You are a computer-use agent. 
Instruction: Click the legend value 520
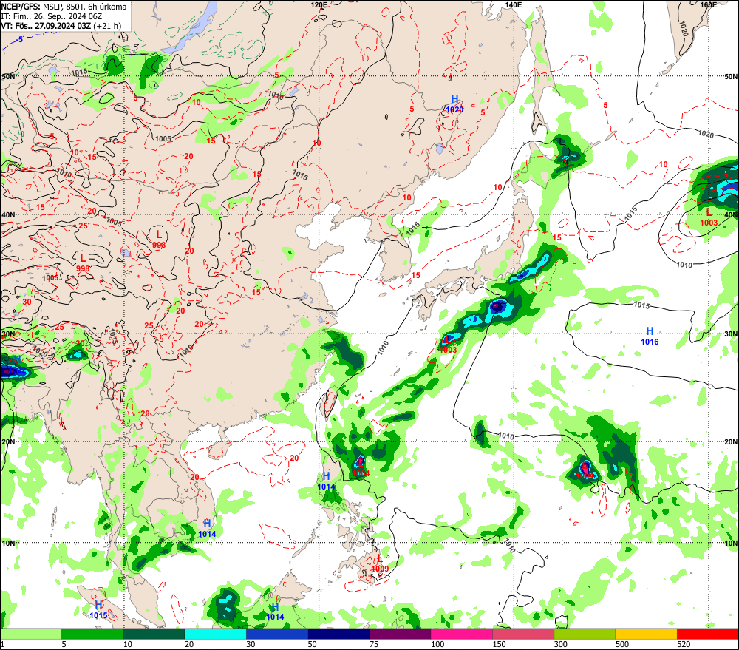(684, 644)
